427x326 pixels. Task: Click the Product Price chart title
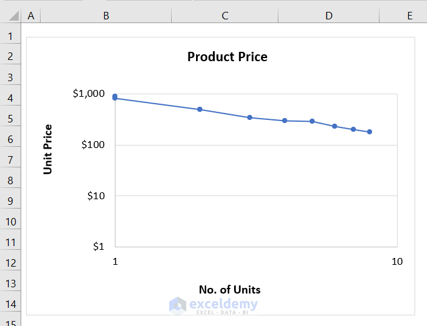tap(227, 57)
